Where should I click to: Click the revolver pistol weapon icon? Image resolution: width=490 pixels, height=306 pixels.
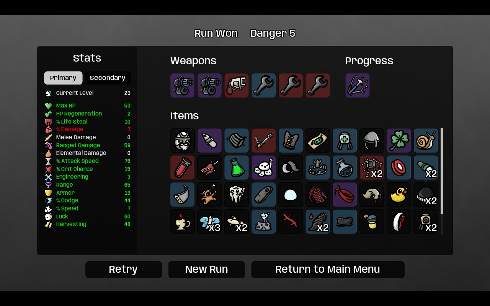coord(237,86)
